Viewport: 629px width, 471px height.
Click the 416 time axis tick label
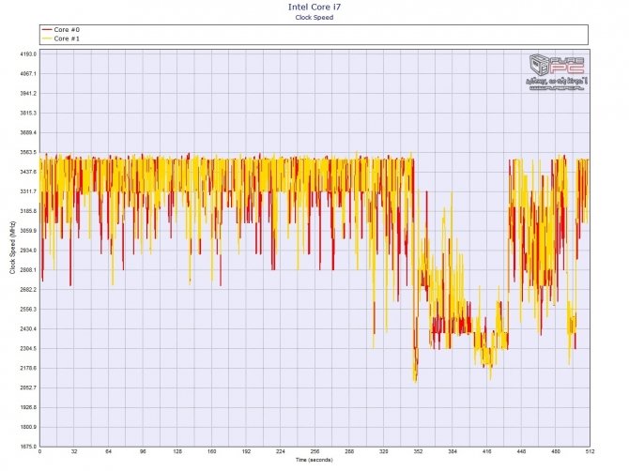click(486, 451)
